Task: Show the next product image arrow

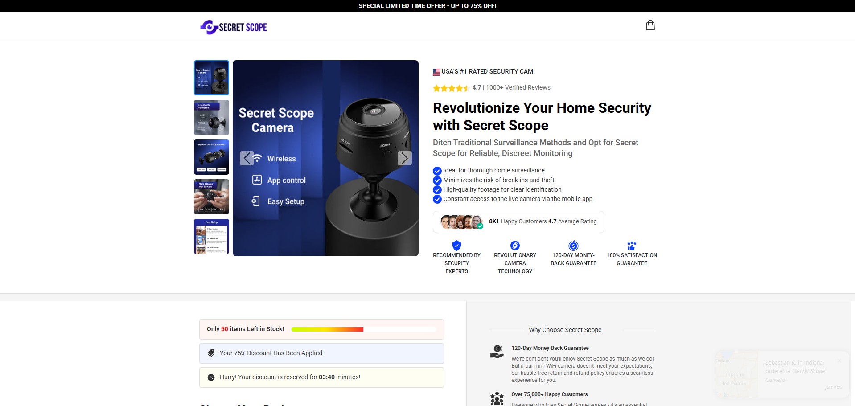Action: (x=404, y=158)
